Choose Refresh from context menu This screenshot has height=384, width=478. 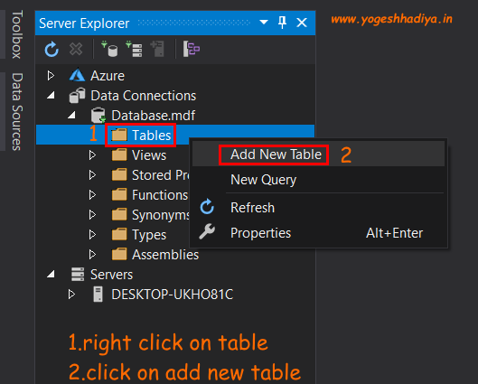(318, 207)
